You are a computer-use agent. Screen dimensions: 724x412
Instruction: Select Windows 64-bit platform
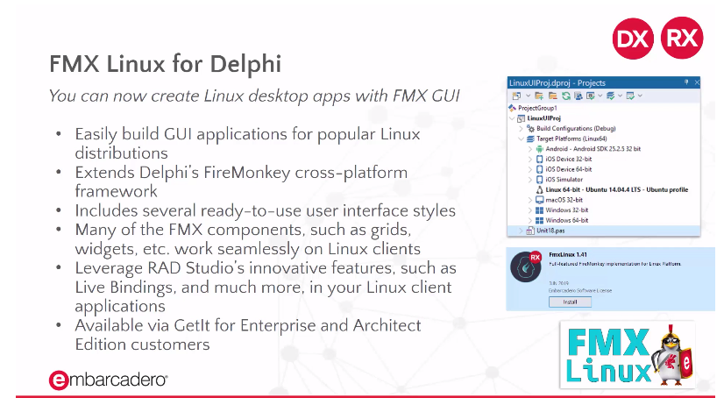click(x=567, y=220)
